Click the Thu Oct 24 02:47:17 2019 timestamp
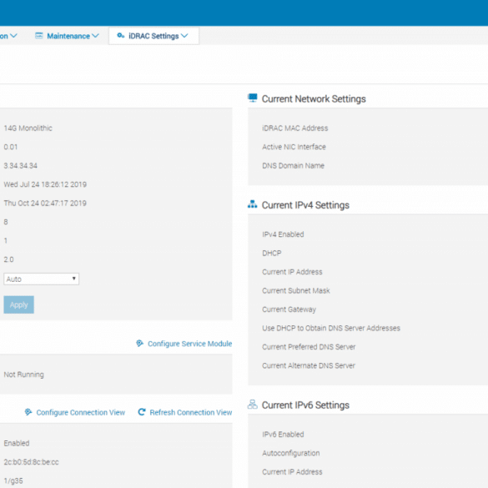 pos(45,204)
